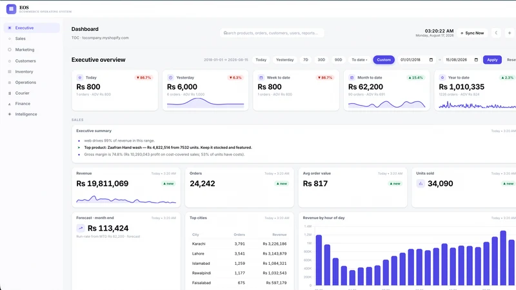516x290 pixels.
Task: Select the Rawalpindi row in Top cities
Action: click(x=239, y=273)
